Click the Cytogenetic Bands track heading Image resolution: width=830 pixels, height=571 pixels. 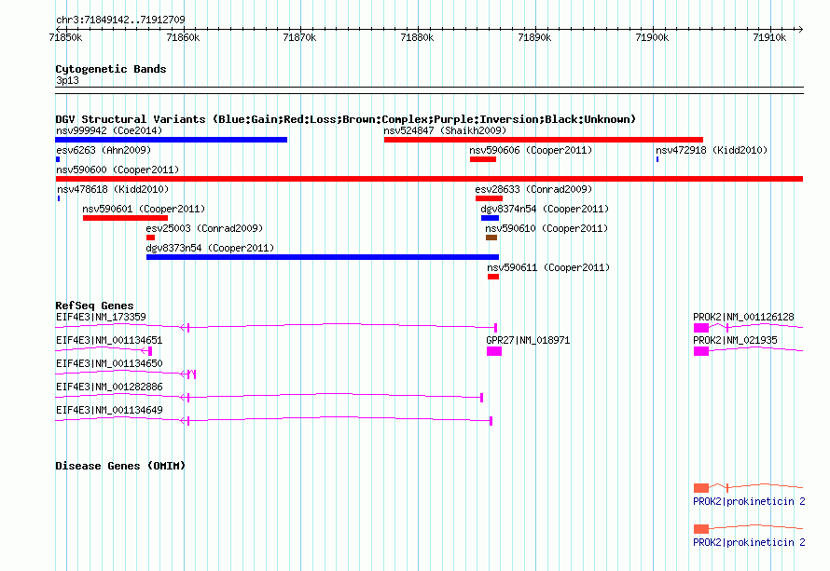pos(111,69)
